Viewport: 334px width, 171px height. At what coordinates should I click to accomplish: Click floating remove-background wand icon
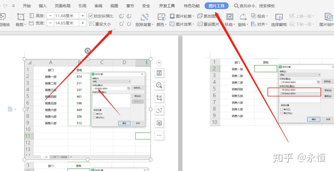[x=159, y=110]
